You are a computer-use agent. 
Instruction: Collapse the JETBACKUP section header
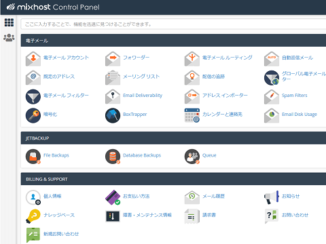click(x=173, y=138)
